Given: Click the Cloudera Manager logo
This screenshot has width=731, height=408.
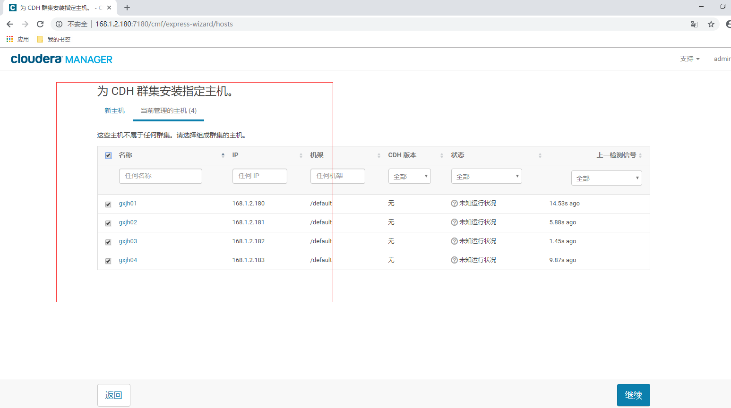Looking at the screenshot, I should click(x=61, y=59).
